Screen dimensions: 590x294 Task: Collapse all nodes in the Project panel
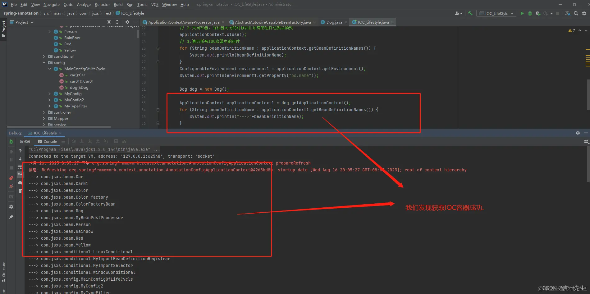click(x=117, y=22)
